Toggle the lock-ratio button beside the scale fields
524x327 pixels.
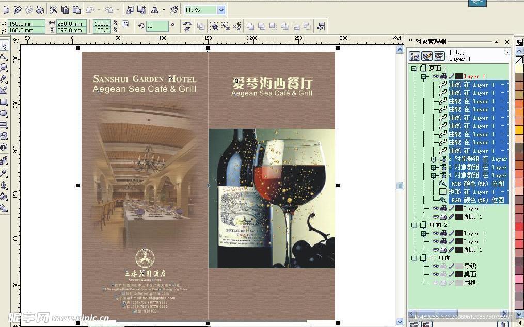[125, 24]
